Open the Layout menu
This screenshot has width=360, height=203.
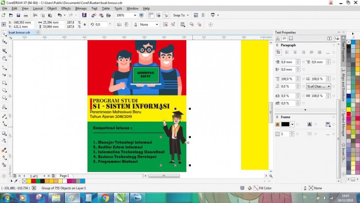click(38, 9)
